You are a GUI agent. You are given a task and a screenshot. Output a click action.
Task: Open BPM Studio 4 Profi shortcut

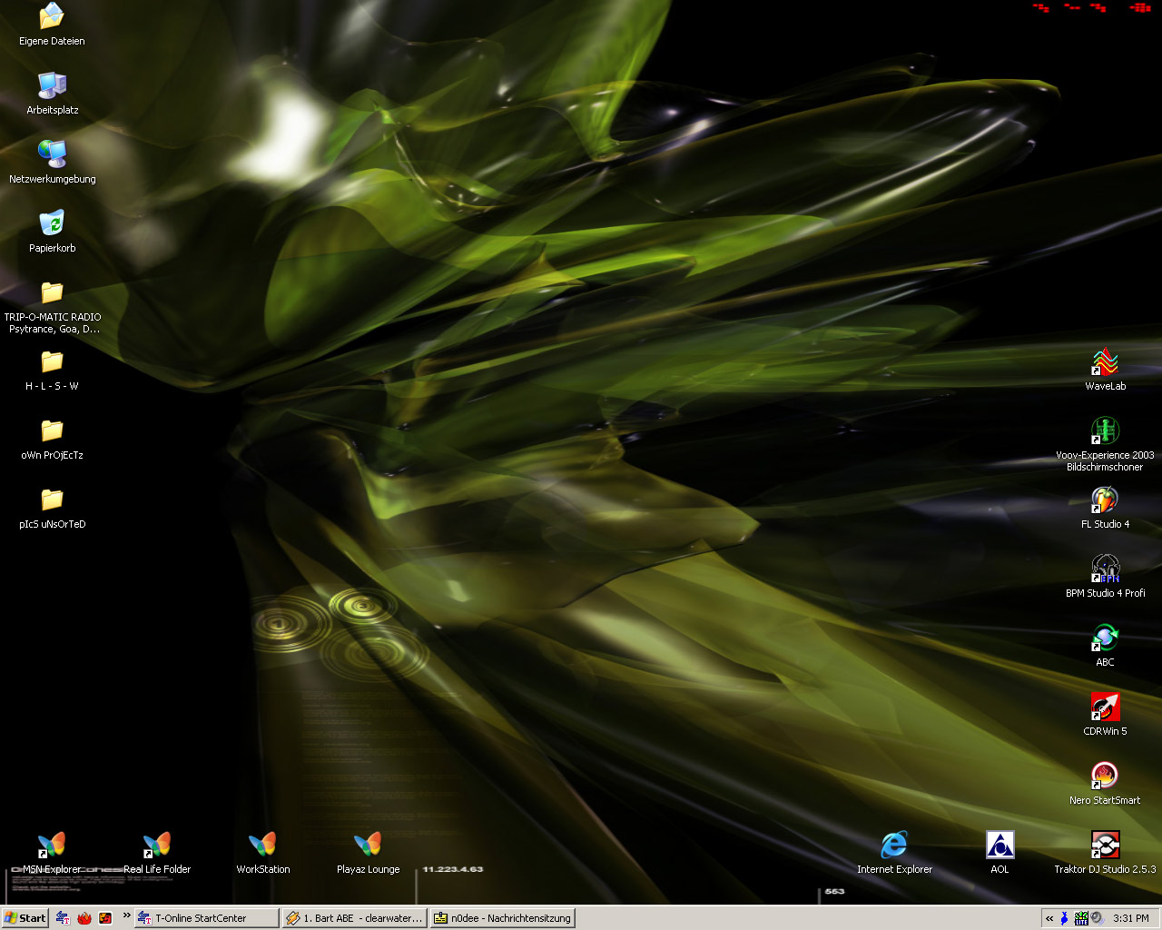[x=1105, y=569]
